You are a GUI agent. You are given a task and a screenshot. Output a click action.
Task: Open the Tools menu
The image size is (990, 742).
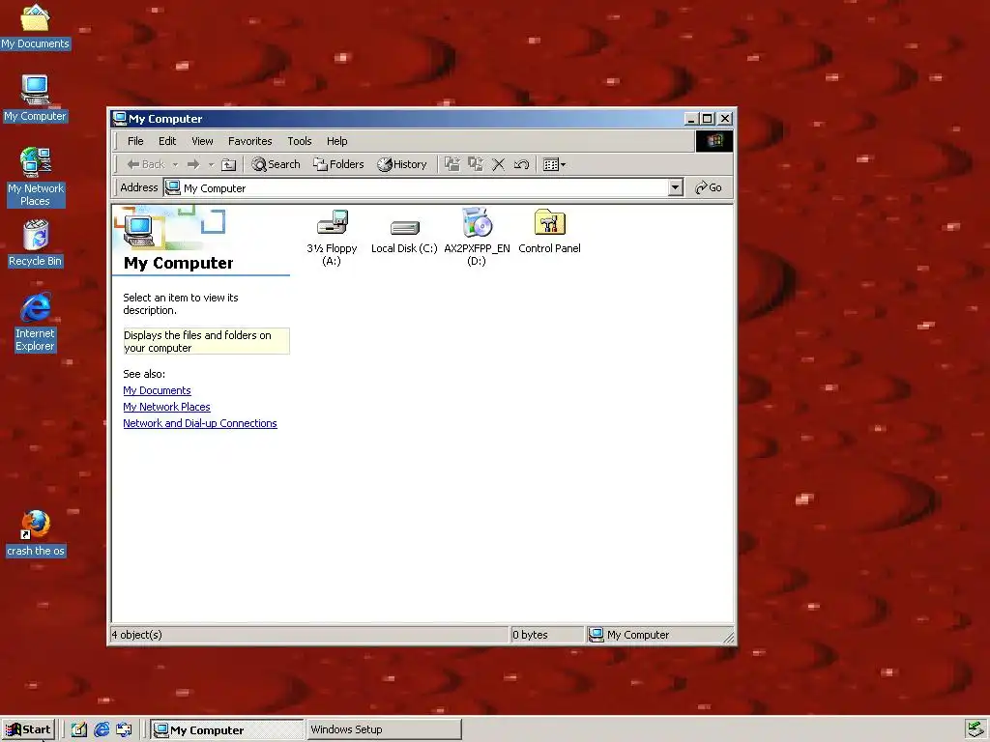(300, 141)
